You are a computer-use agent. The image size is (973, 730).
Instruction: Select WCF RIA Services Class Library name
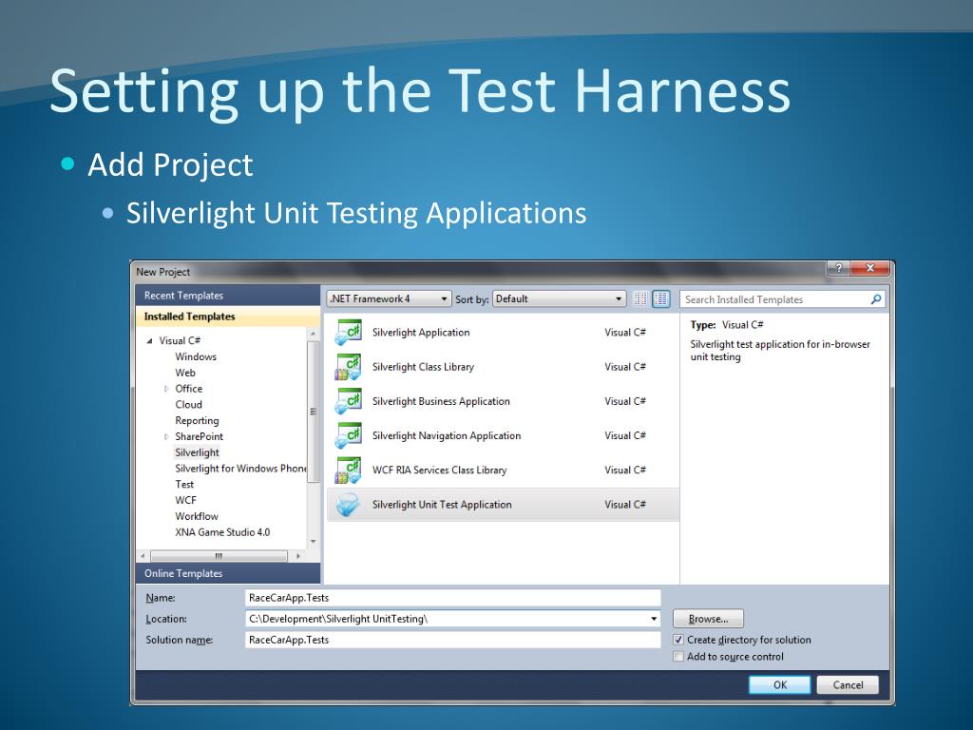click(x=439, y=471)
